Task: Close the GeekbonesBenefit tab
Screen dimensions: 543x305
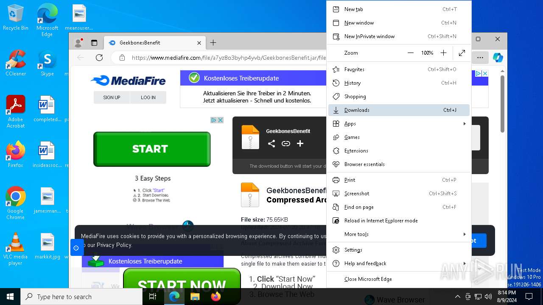Action: [x=199, y=43]
